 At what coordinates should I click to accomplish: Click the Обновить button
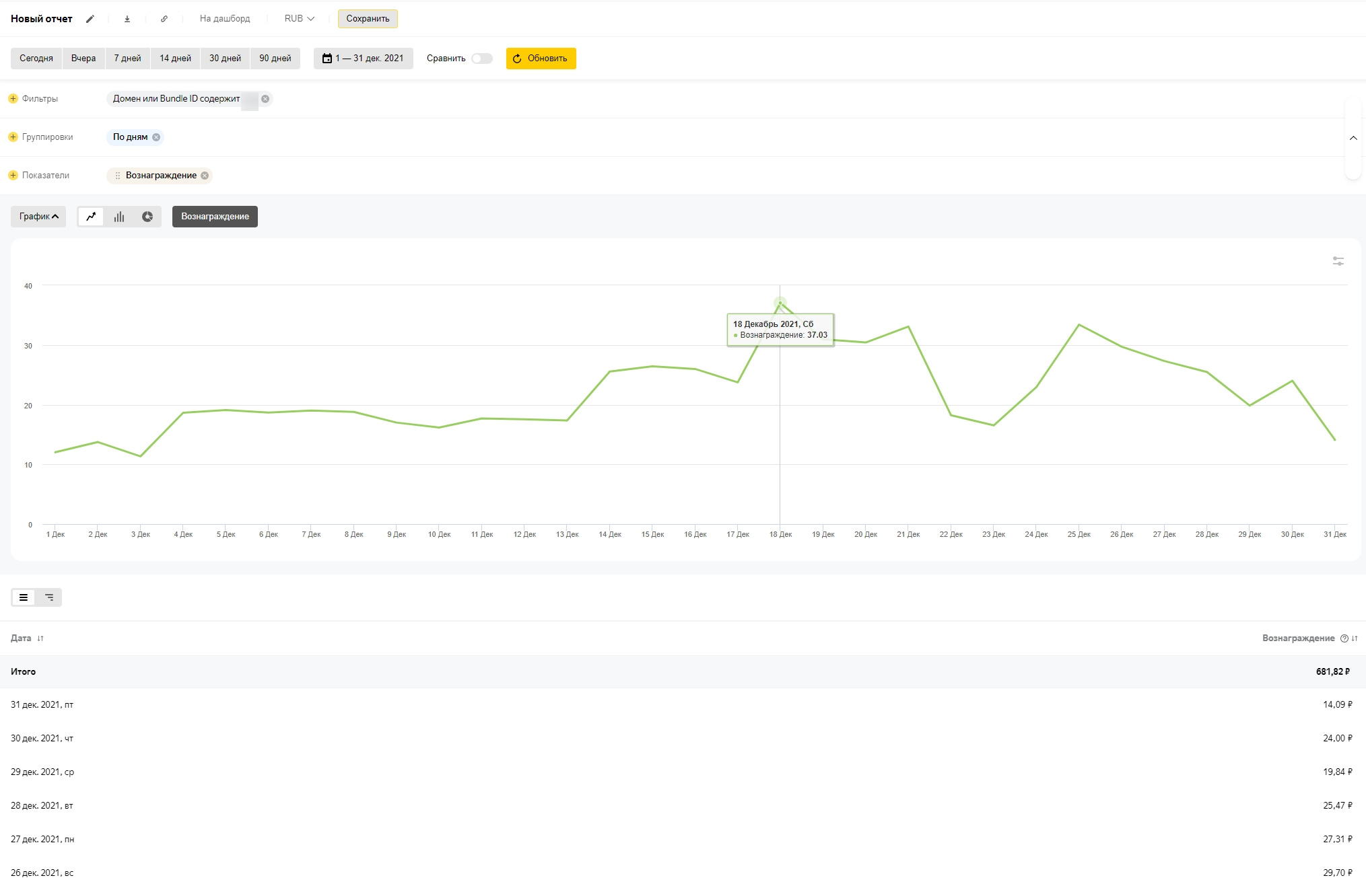click(541, 59)
